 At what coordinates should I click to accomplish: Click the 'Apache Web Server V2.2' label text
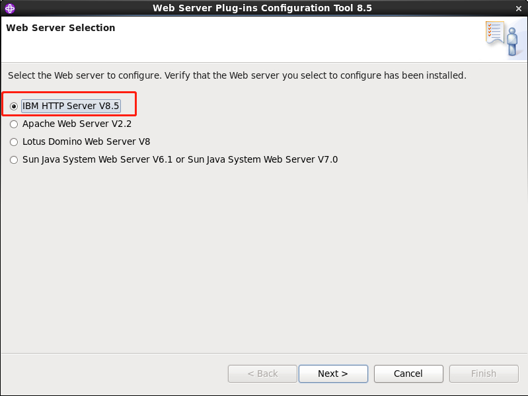77,124
